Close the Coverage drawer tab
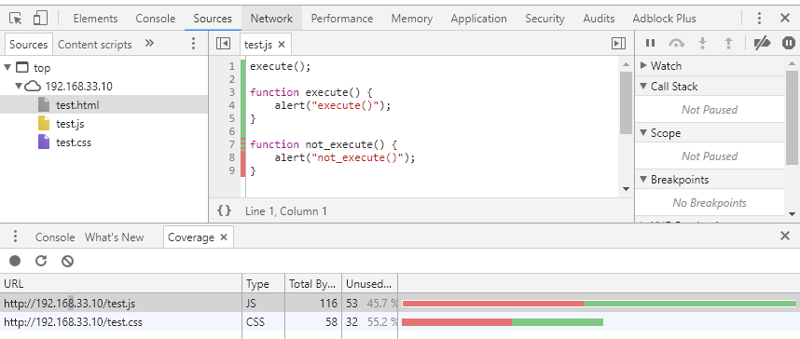This screenshot has width=800, height=339. click(224, 237)
